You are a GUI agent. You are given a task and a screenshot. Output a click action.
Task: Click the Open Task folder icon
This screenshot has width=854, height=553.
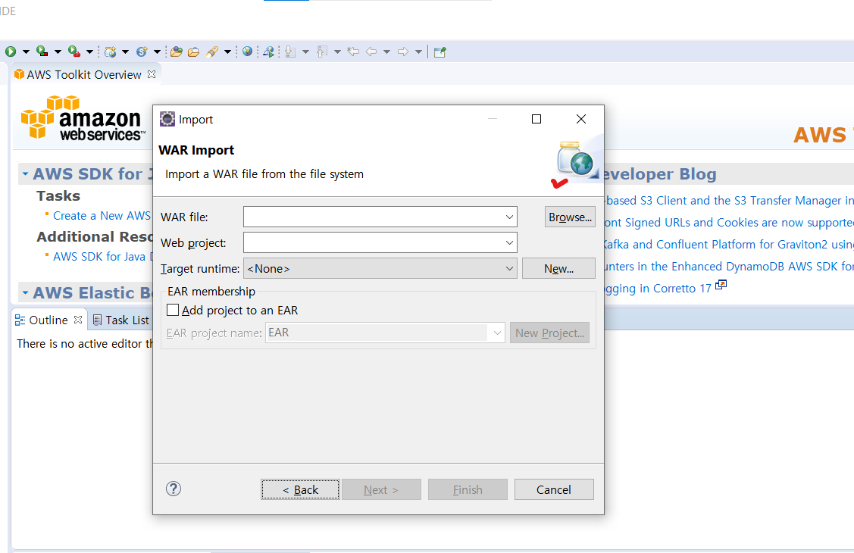tap(193, 52)
